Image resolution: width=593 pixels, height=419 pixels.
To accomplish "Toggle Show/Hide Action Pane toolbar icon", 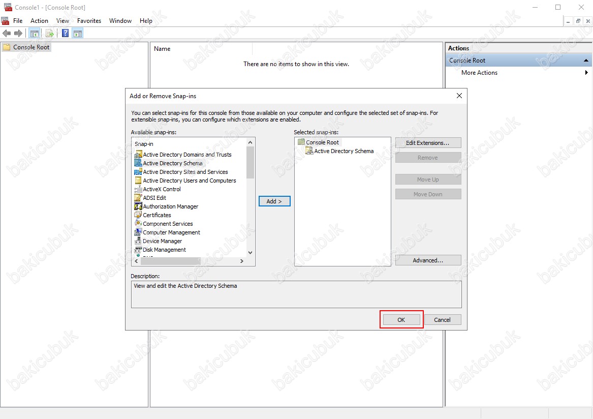I will [78, 34].
